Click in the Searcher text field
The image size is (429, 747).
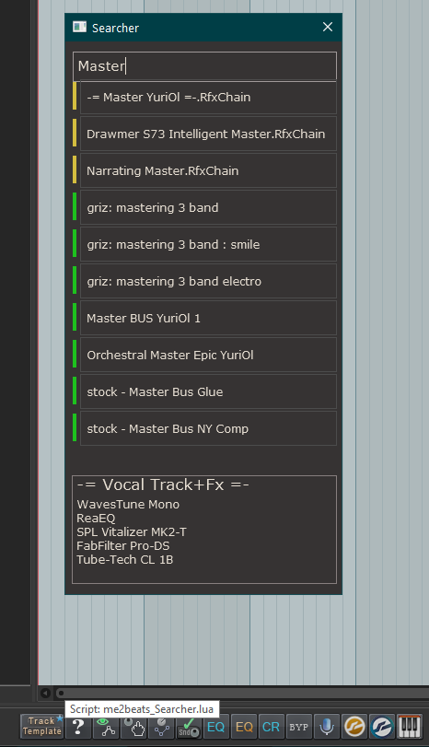point(204,65)
